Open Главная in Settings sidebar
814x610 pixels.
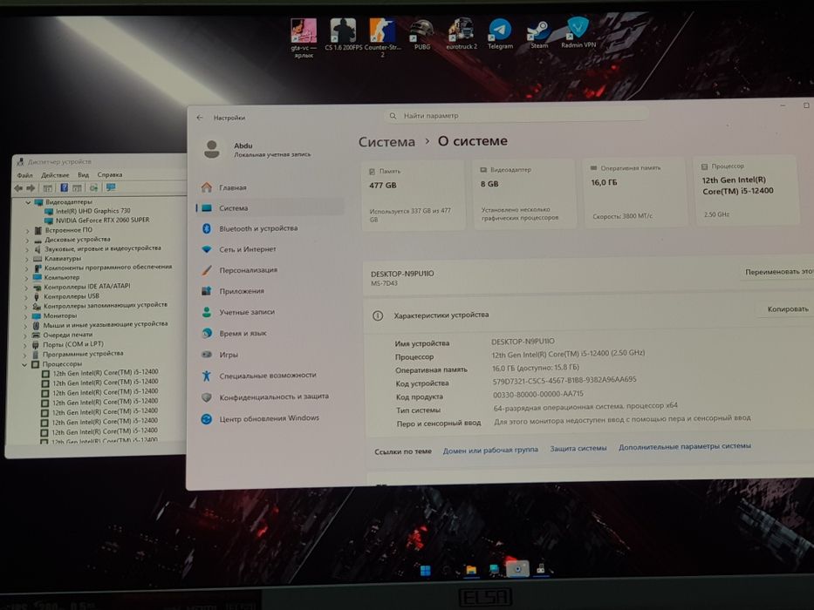tap(233, 187)
